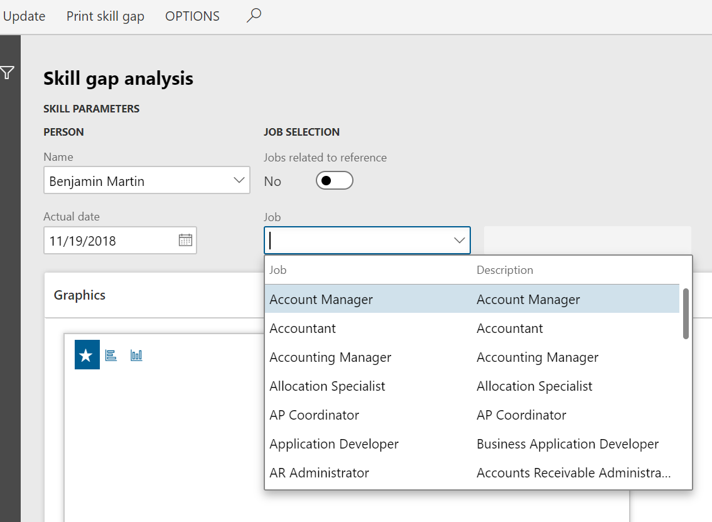
Task: Open the Actual date calendar picker
Action: 185,240
